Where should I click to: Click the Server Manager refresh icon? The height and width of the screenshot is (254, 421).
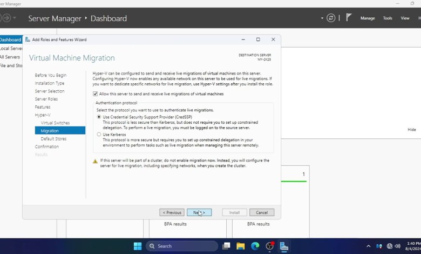(331, 18)
